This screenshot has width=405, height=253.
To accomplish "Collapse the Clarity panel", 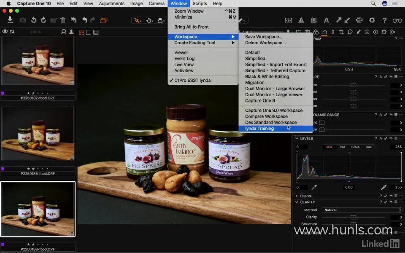I will [297, 202].
